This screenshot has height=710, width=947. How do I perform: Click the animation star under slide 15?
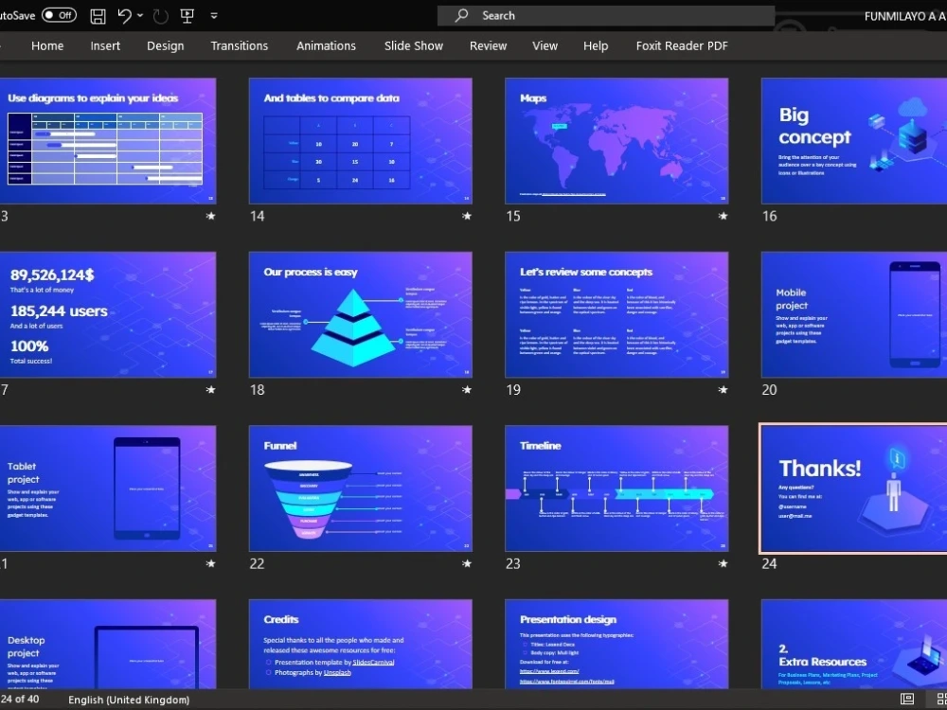(x=723, y=216)
